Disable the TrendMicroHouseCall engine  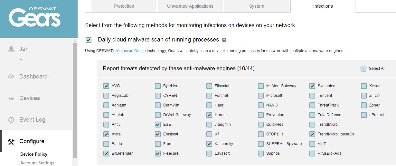[x=312, y=134]
